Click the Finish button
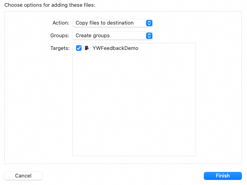 pyautogui.click(x=223, y=176)
